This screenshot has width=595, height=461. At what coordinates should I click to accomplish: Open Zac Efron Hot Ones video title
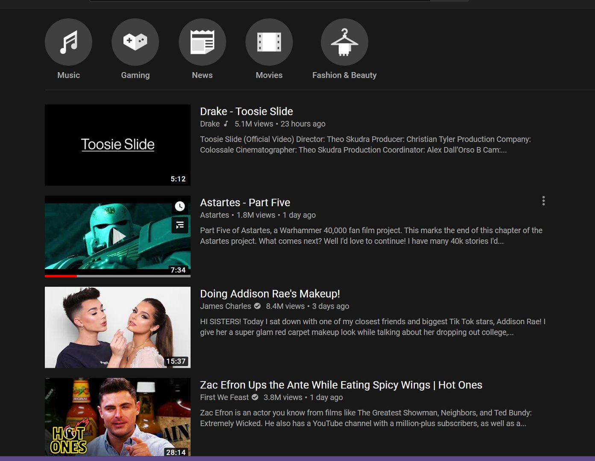point(341,385)
